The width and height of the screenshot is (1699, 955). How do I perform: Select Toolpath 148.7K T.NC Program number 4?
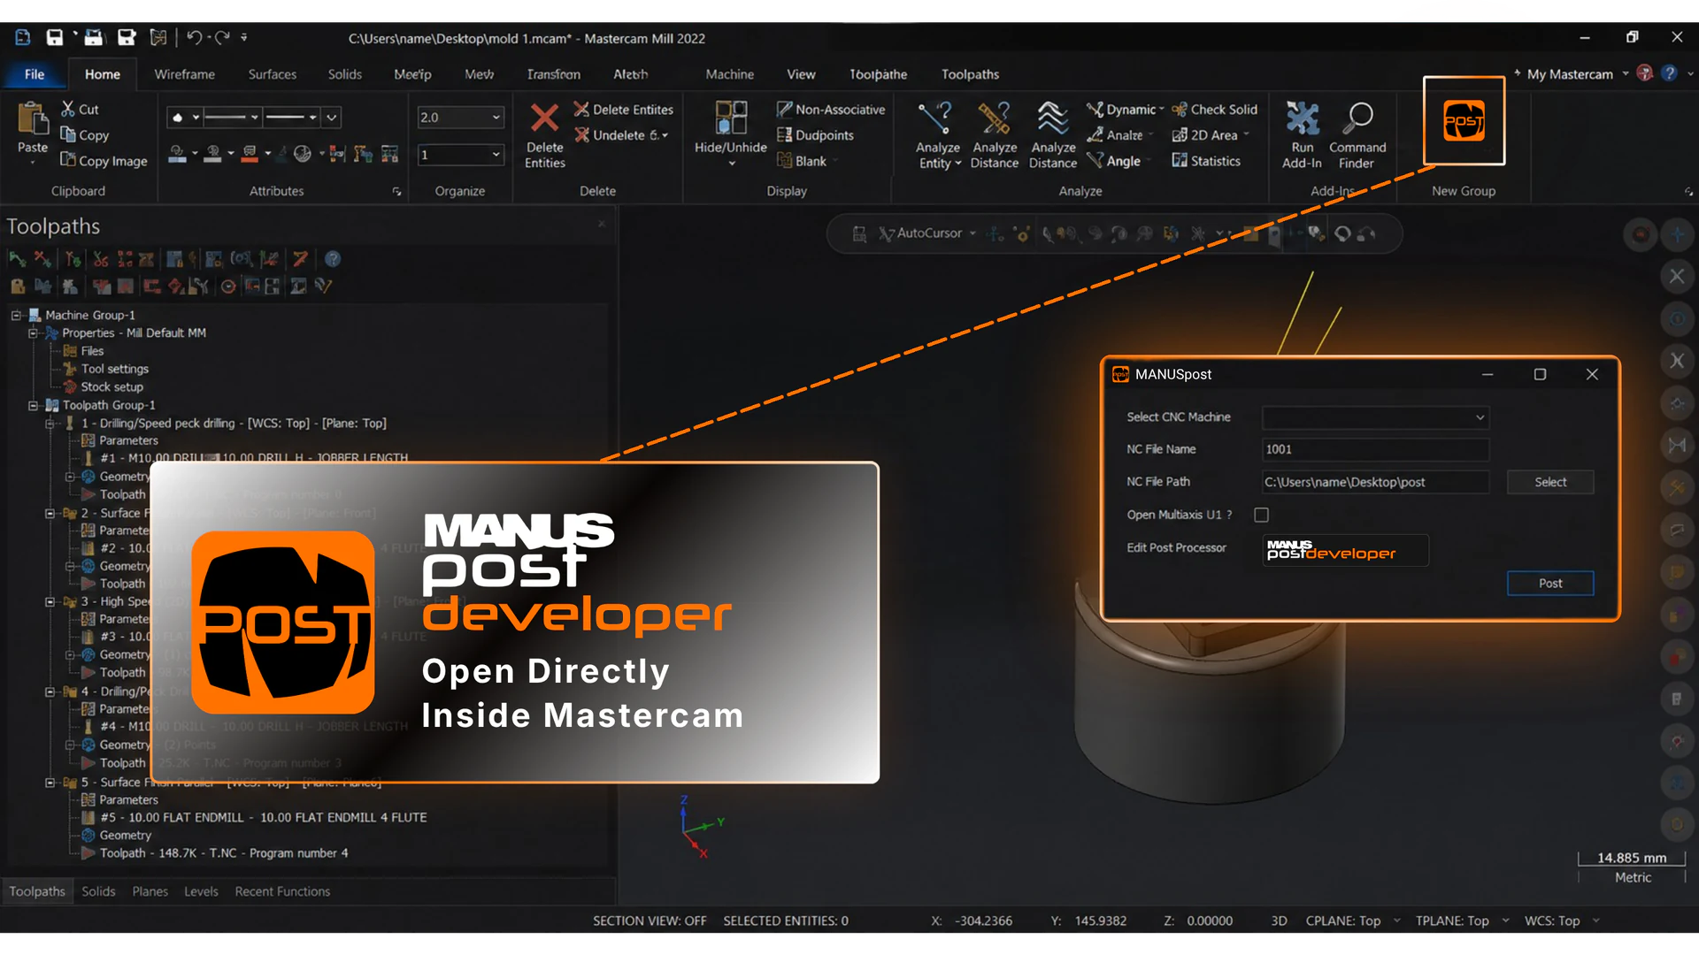pos(223,853)
